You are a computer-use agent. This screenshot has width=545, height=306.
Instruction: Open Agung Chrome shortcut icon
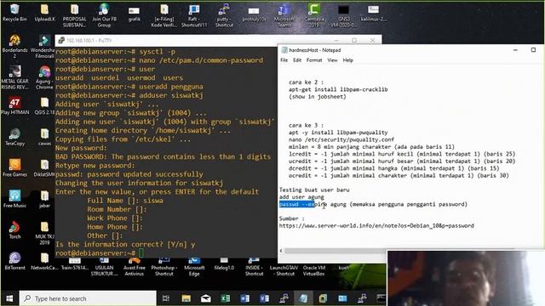tap(44, 77)
